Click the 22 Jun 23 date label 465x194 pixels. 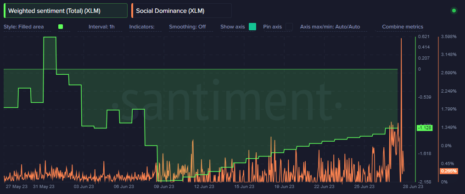[x=324, y=187]
